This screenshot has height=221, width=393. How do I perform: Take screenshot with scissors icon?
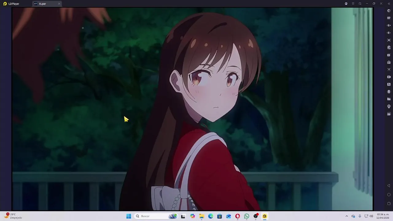pos(389,70)
